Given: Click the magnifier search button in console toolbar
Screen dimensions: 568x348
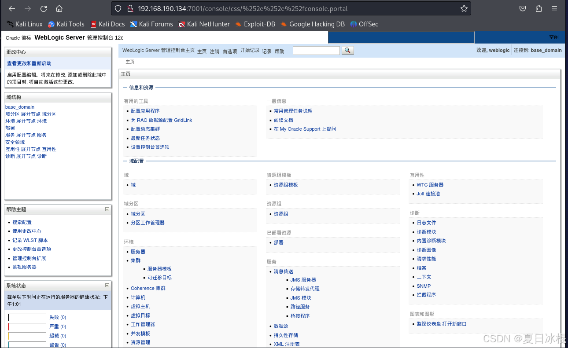Looking at the screenshot, I should click(348, 51).
